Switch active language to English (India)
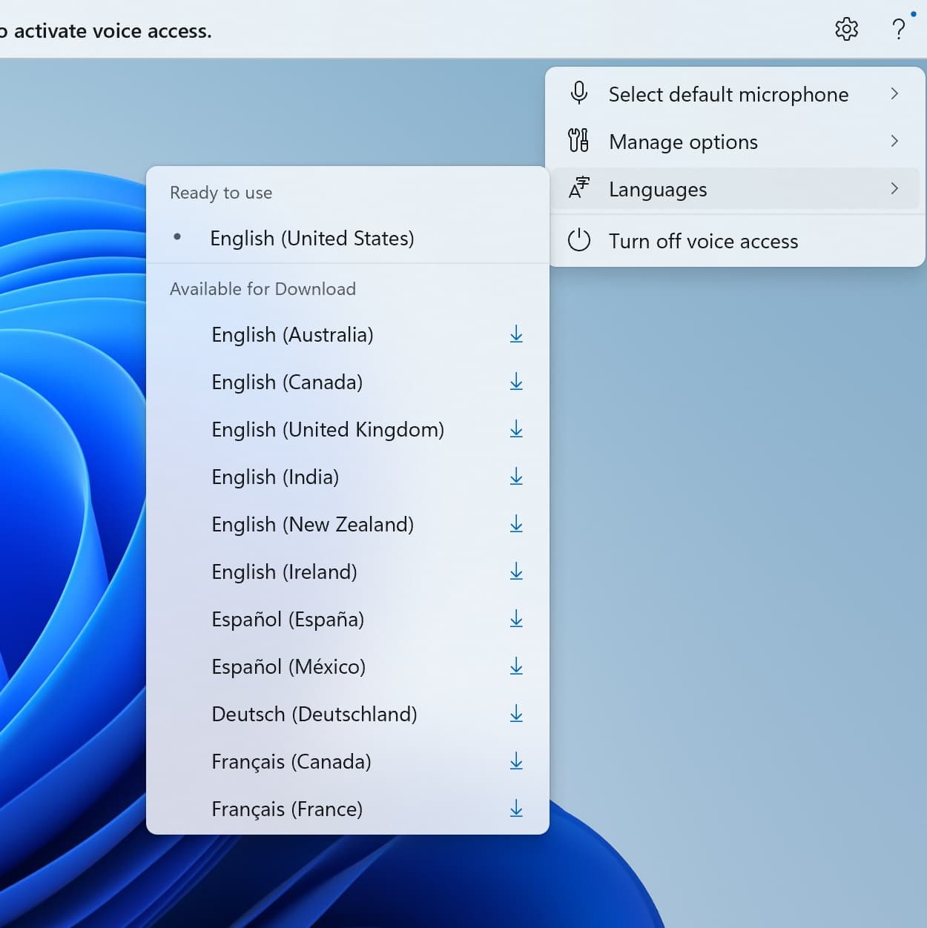Image resolution: width=927 pixels, height=928 pixels. pyautogui.click(x=275, y=477)
